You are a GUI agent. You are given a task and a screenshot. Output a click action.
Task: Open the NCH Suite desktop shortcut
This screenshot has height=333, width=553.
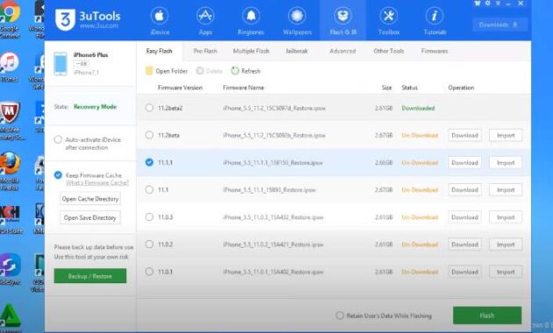tap(11, 219)
